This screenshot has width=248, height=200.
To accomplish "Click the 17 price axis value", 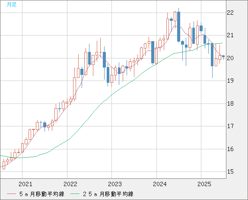I will [230, 126].
